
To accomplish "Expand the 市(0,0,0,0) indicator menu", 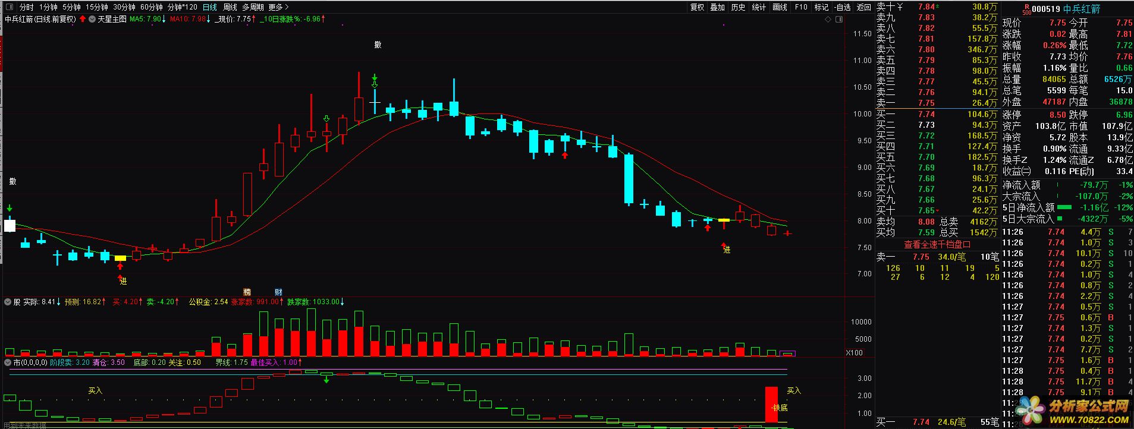I will tap(8, 362).
